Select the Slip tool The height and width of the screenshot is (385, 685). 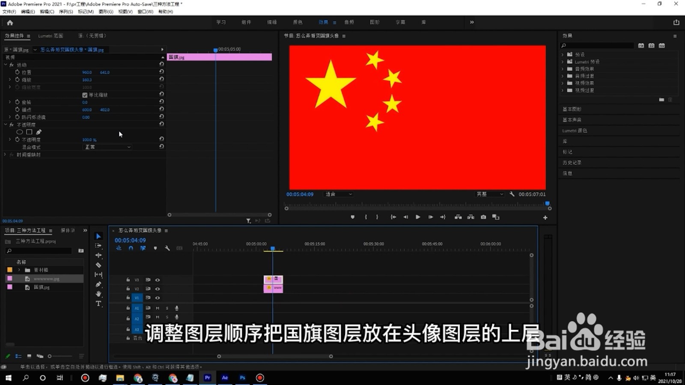pos(98,275)
